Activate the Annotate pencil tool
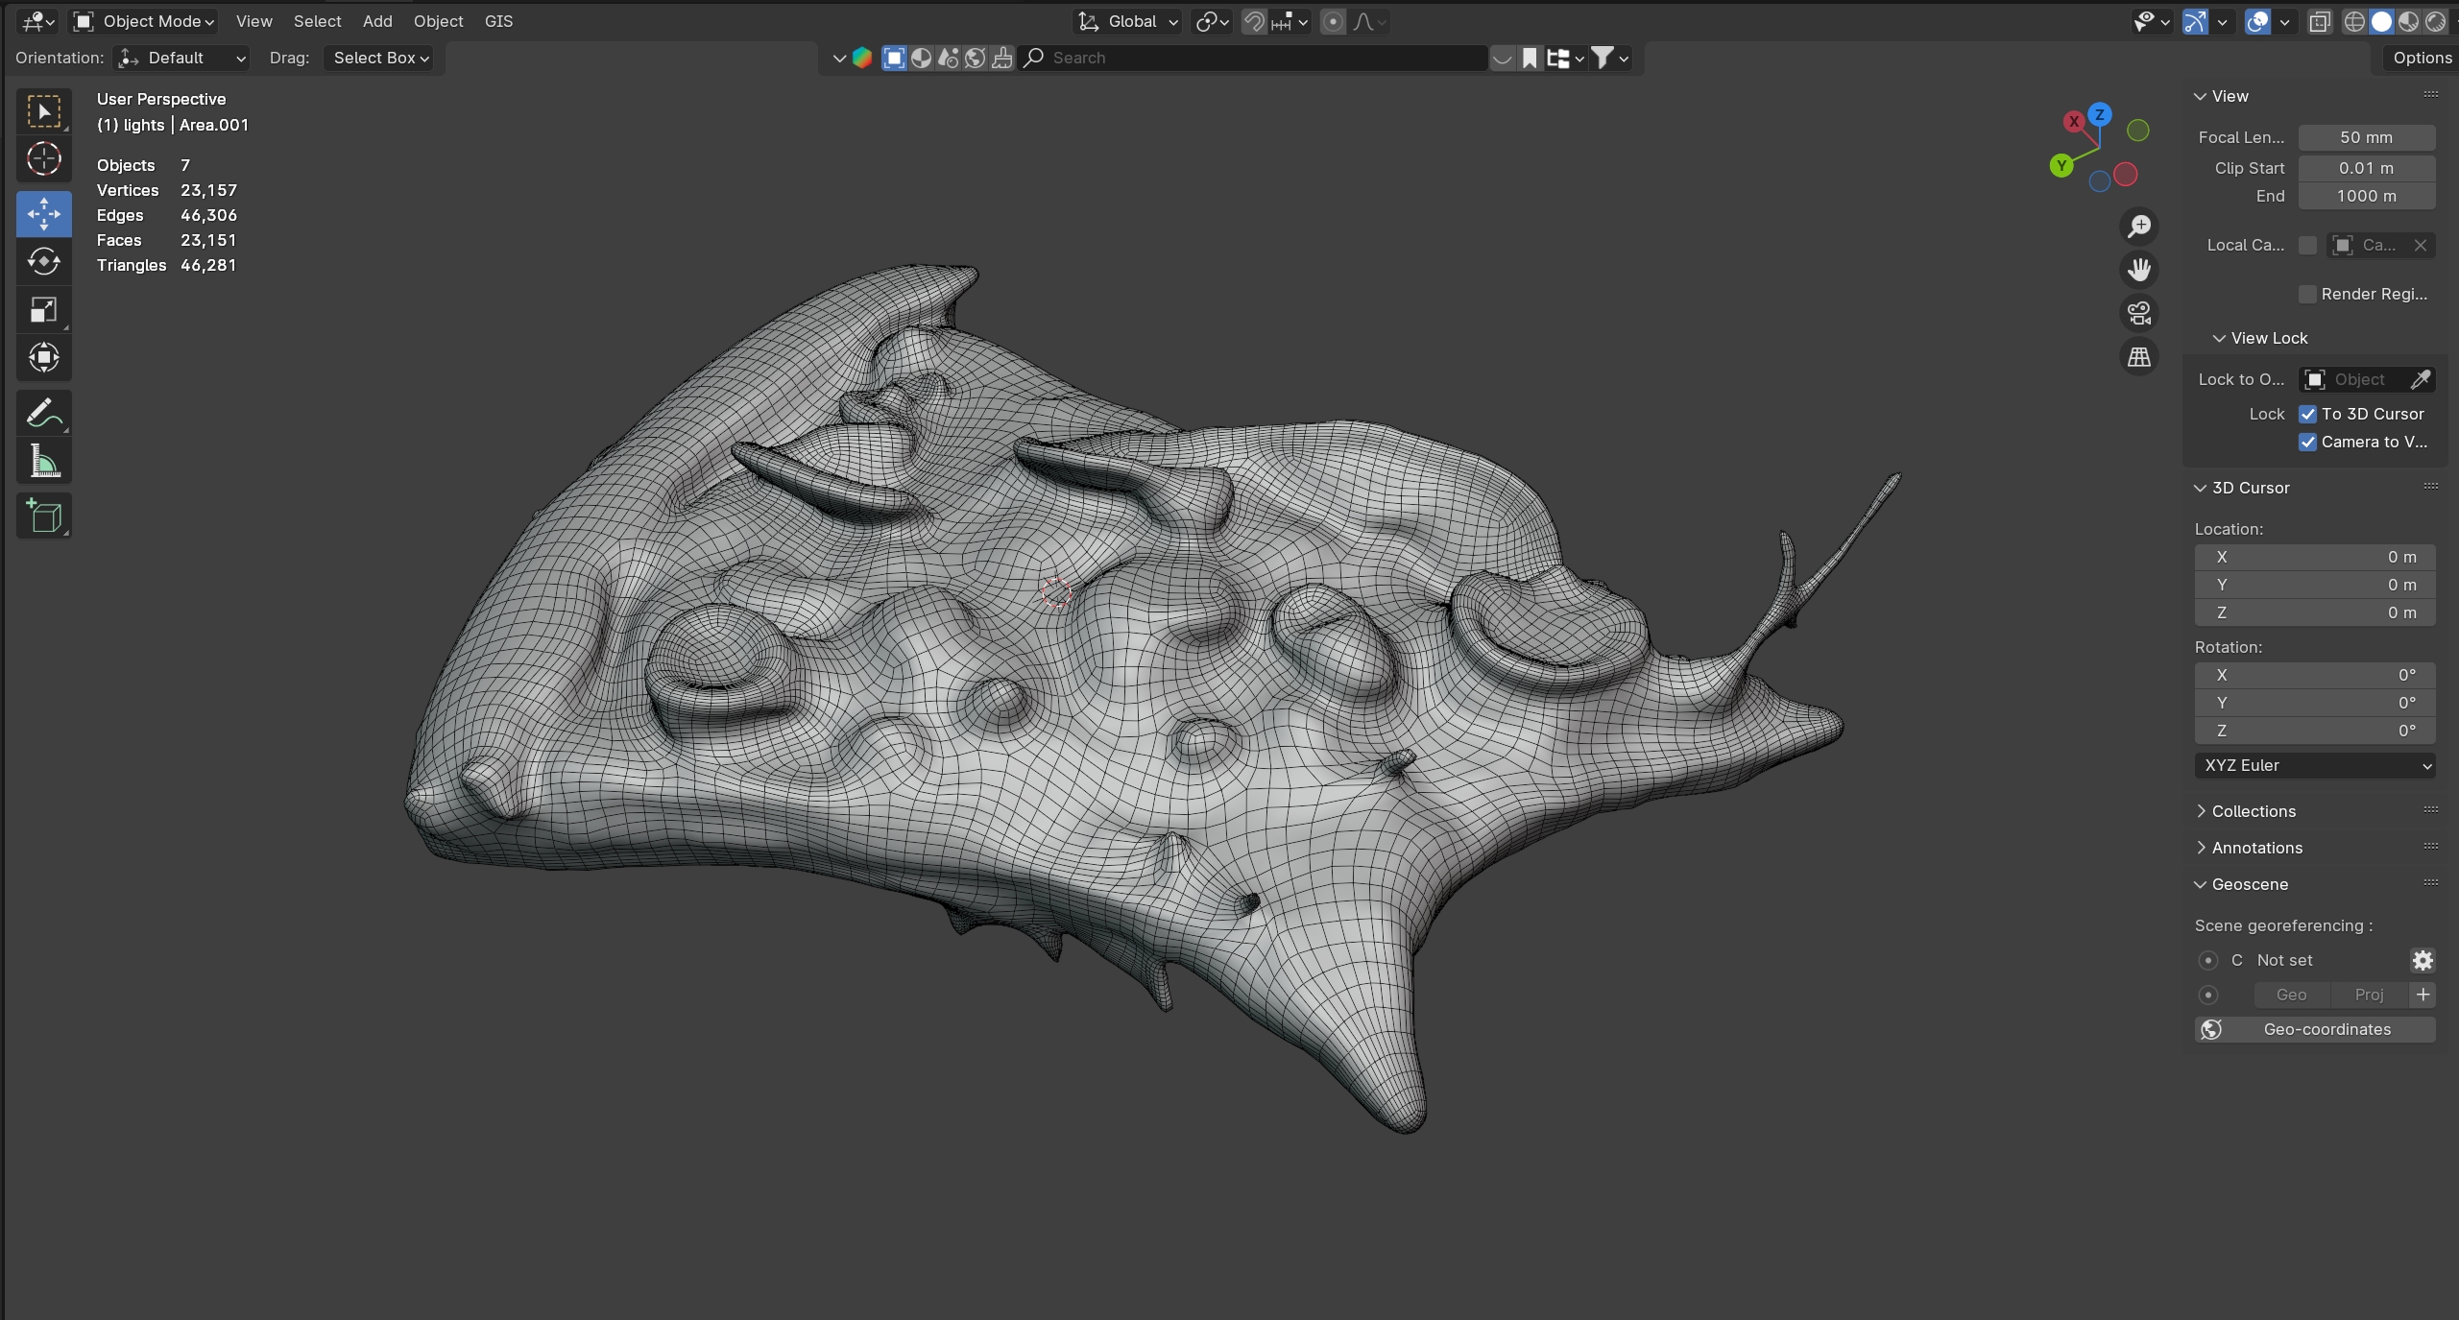This screenshot has height=1320, width=2459. click(44, 414)
